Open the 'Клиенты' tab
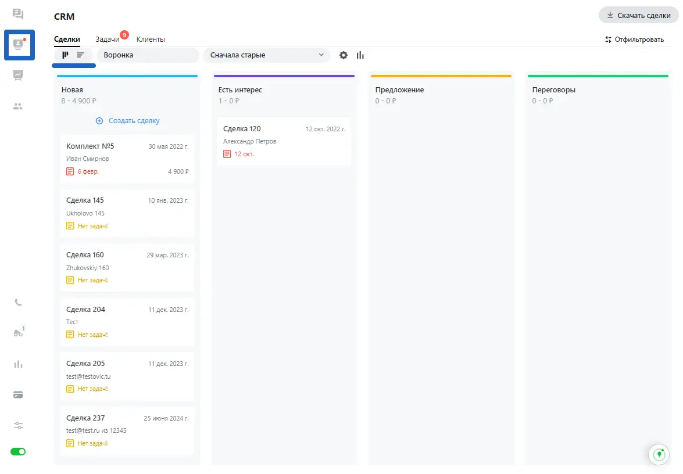This screenshot has height=474, width=683. (x=151, y=39)
